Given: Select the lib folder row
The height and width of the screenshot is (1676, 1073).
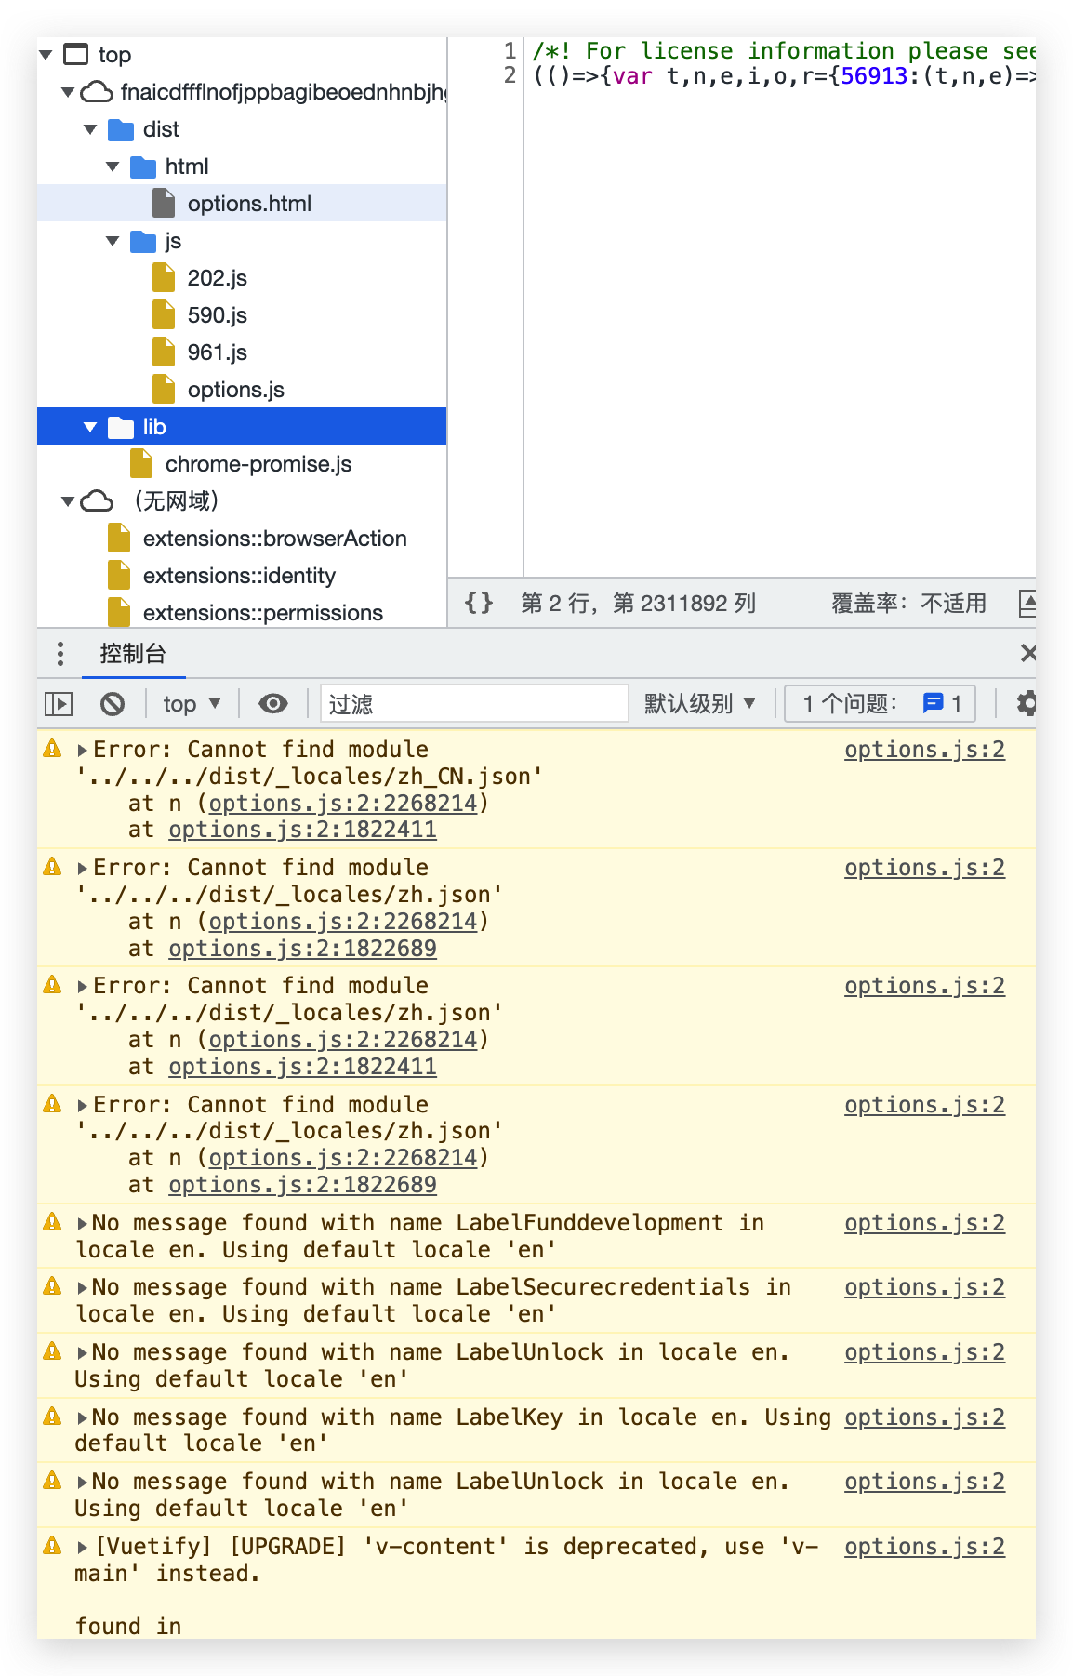Looking at the screenshot, I should (x=242, y=427).
